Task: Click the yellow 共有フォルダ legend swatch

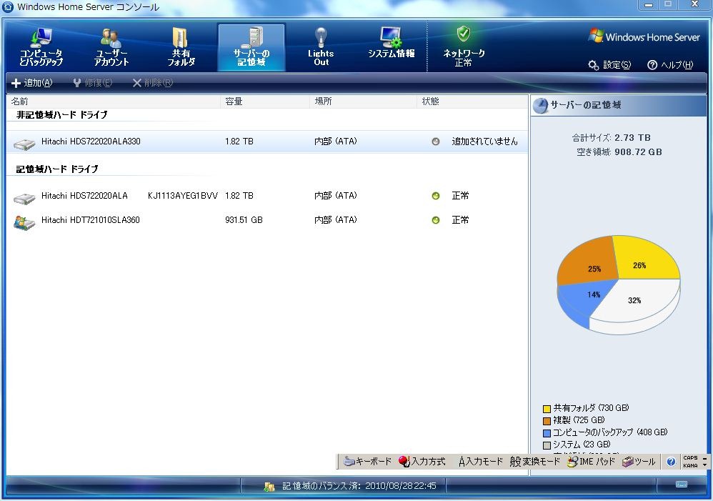Action: click(547, 409)
